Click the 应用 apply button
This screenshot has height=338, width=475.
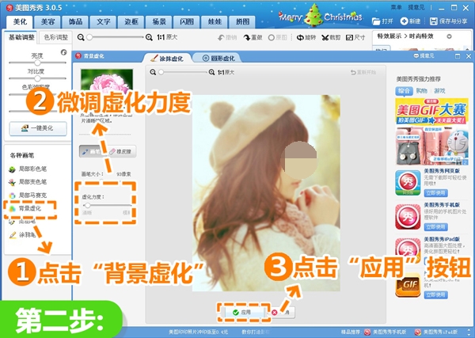tap(241, 312)
